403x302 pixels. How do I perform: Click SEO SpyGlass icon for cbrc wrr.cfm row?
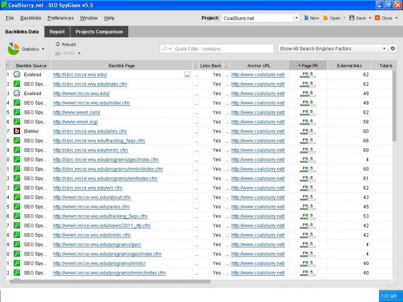click(17, 188)
